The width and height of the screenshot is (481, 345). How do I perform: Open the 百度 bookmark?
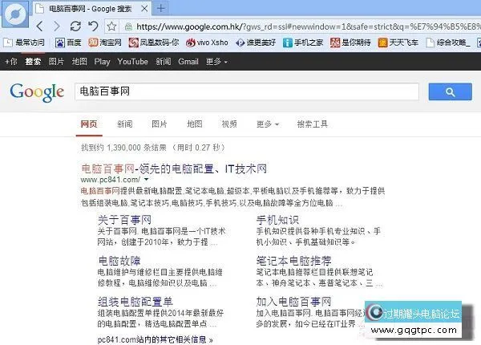tap(68, 43)
